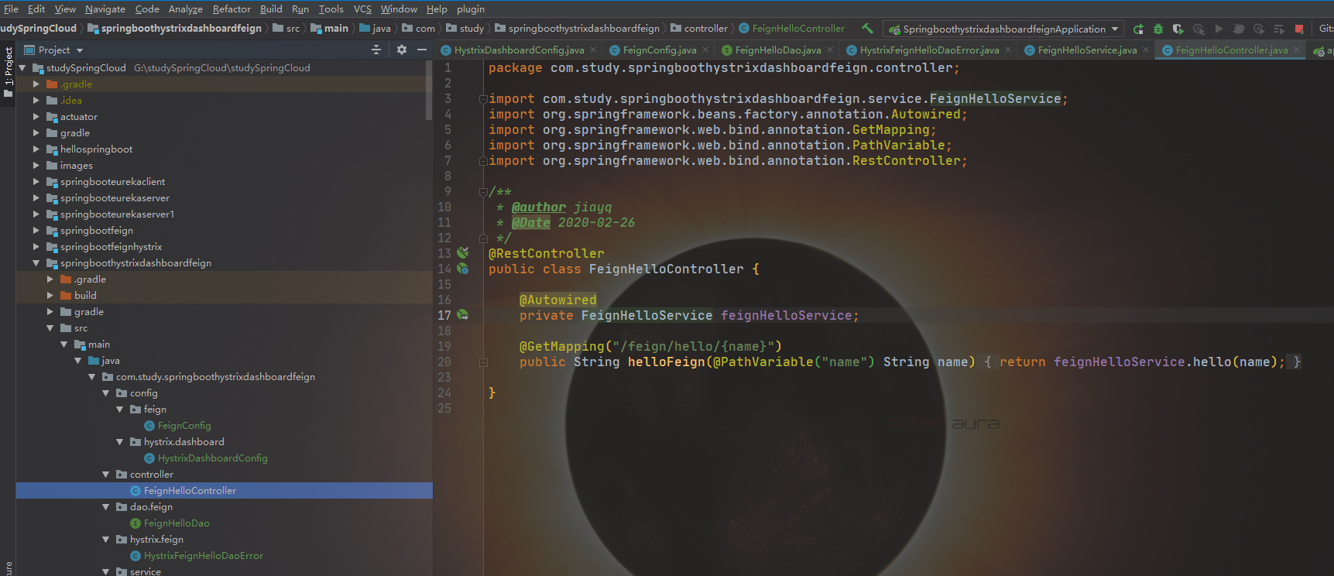Click the Spring bean gutter icon on line 14
The image size is (1334, 576).
coord(462,269)
